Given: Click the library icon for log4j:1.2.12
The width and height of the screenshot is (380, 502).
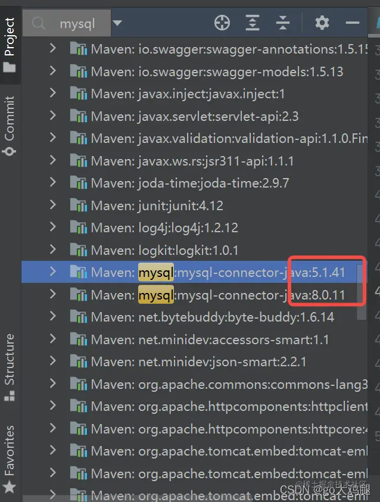Looking at the screenshot, I should (x=79, y=227).
